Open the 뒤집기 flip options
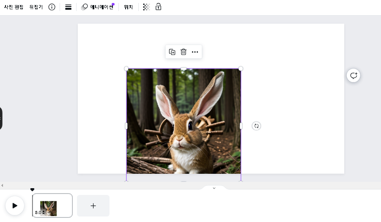The image size is (381, 222). (x=36, y=7)
